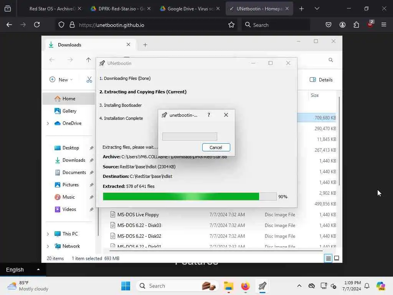Open the weather widget showing 85°F
This screenshot has width=393, height=295.
[28, 286]
